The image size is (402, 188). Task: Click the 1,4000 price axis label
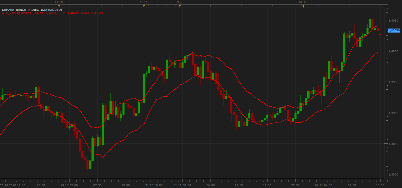point(393,51)
